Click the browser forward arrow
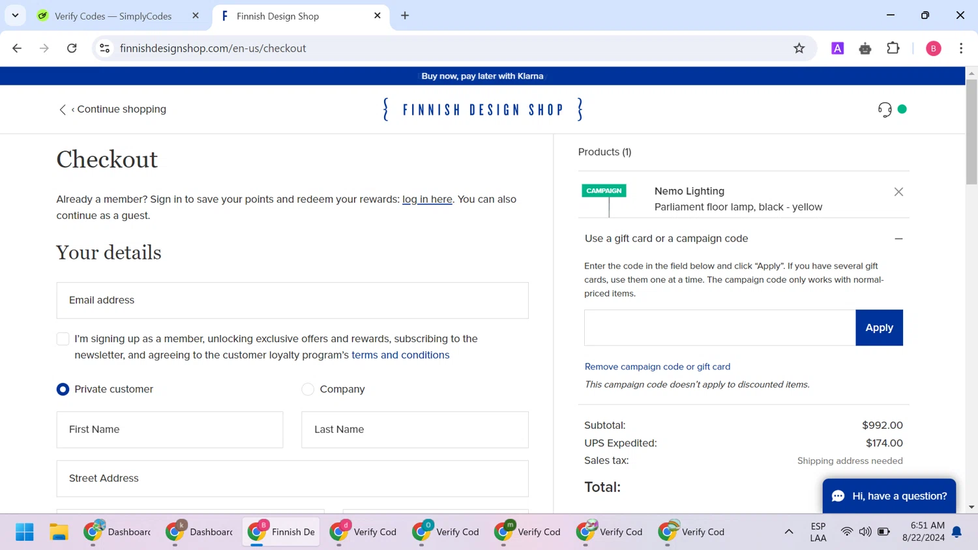This screenshot has width=978, height=550. pyautogui.click(x=44, y=48)
